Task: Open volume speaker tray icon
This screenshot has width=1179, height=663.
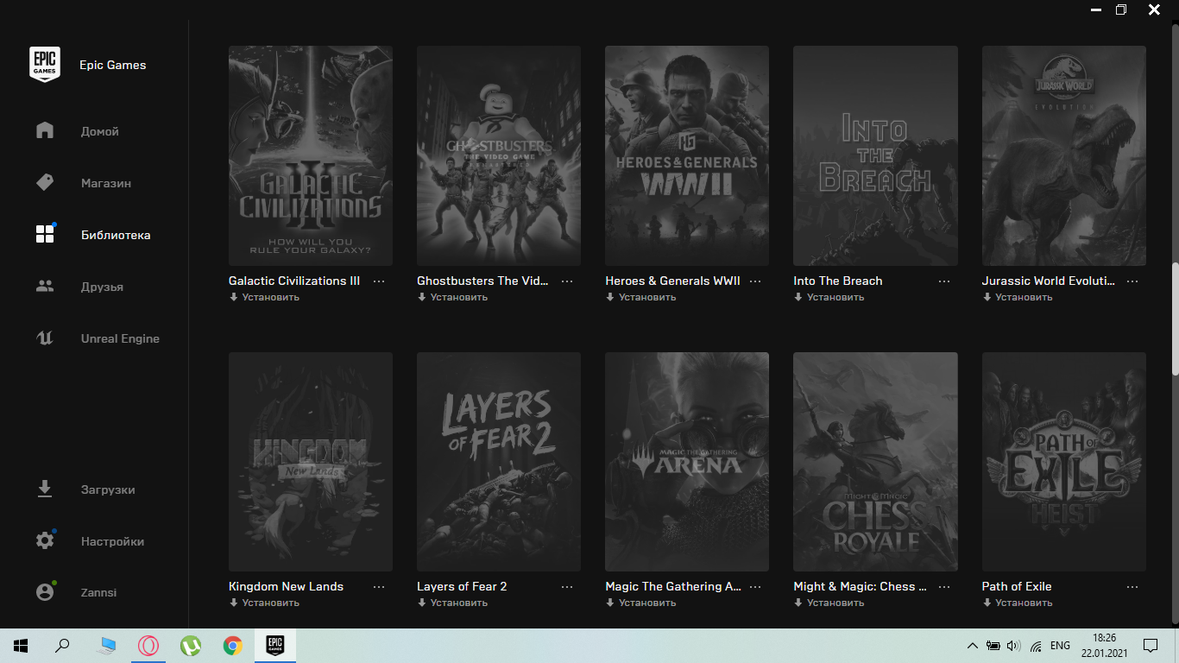Action: (x=1013, y=646)
